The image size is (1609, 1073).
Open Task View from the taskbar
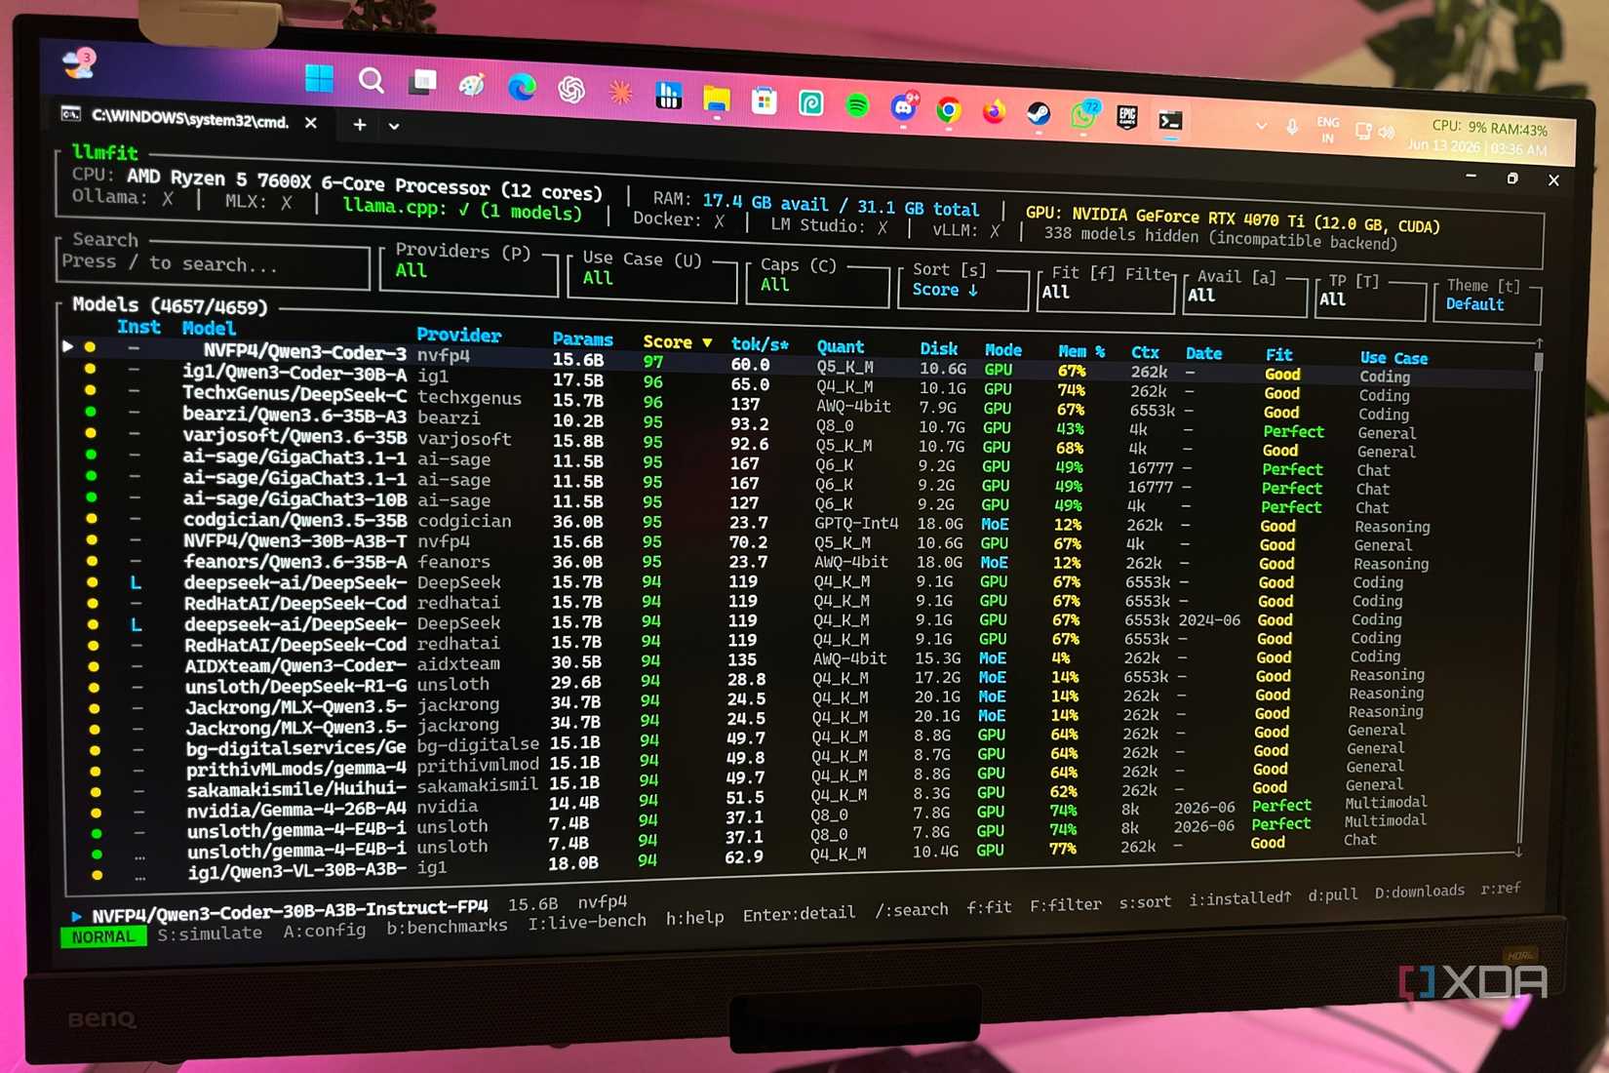coord(422,82)
